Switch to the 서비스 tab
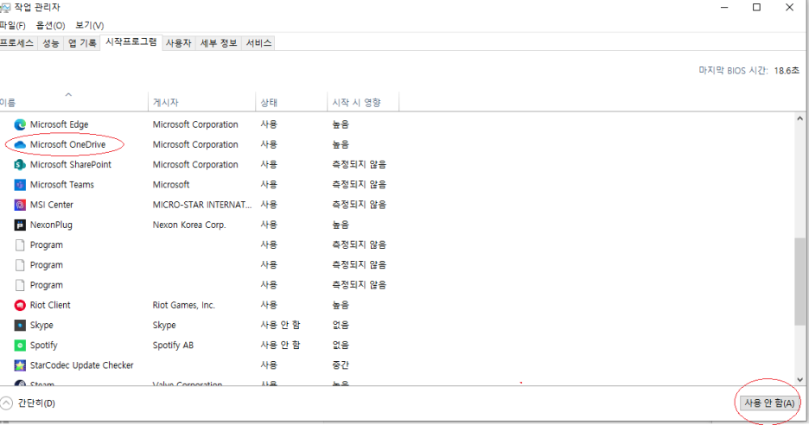The width and height of the screenshot is (809, 425). click(x=258, y=43)
